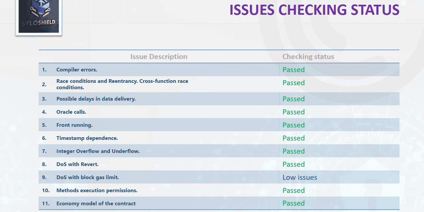Click Passed status for Oracle calls

coord(294,112)
